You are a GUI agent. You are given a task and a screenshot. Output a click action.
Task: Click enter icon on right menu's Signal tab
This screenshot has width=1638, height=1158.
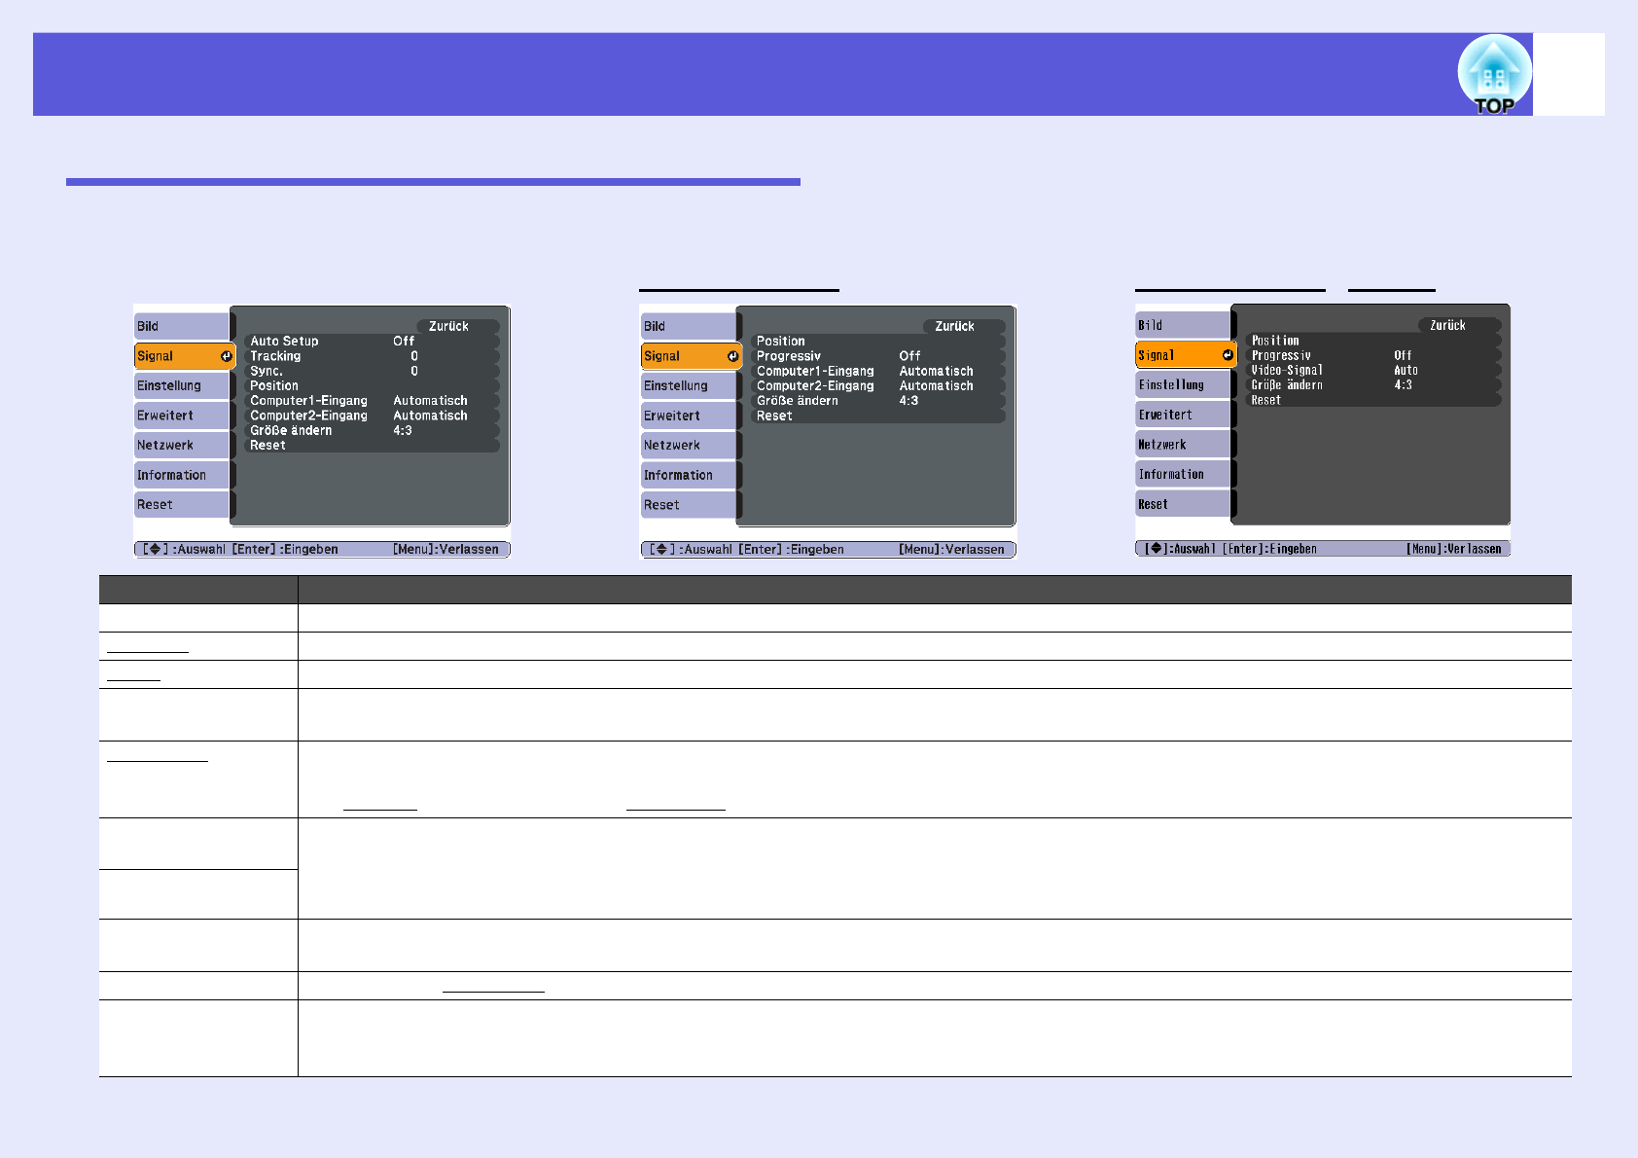[1228, 355]
